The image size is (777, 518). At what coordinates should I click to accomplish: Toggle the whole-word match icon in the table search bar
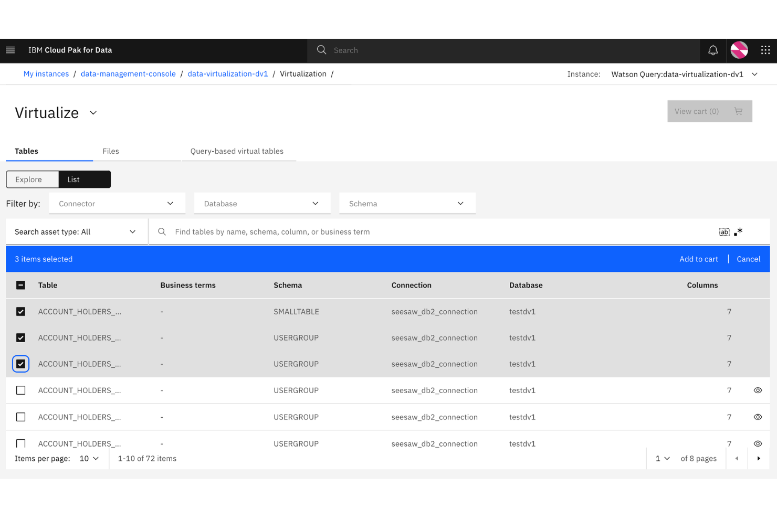coord(724,232)
